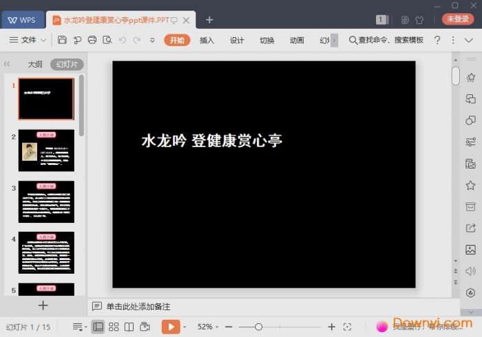Click the notes toggle icon in status bar

(x=78, y=327)
